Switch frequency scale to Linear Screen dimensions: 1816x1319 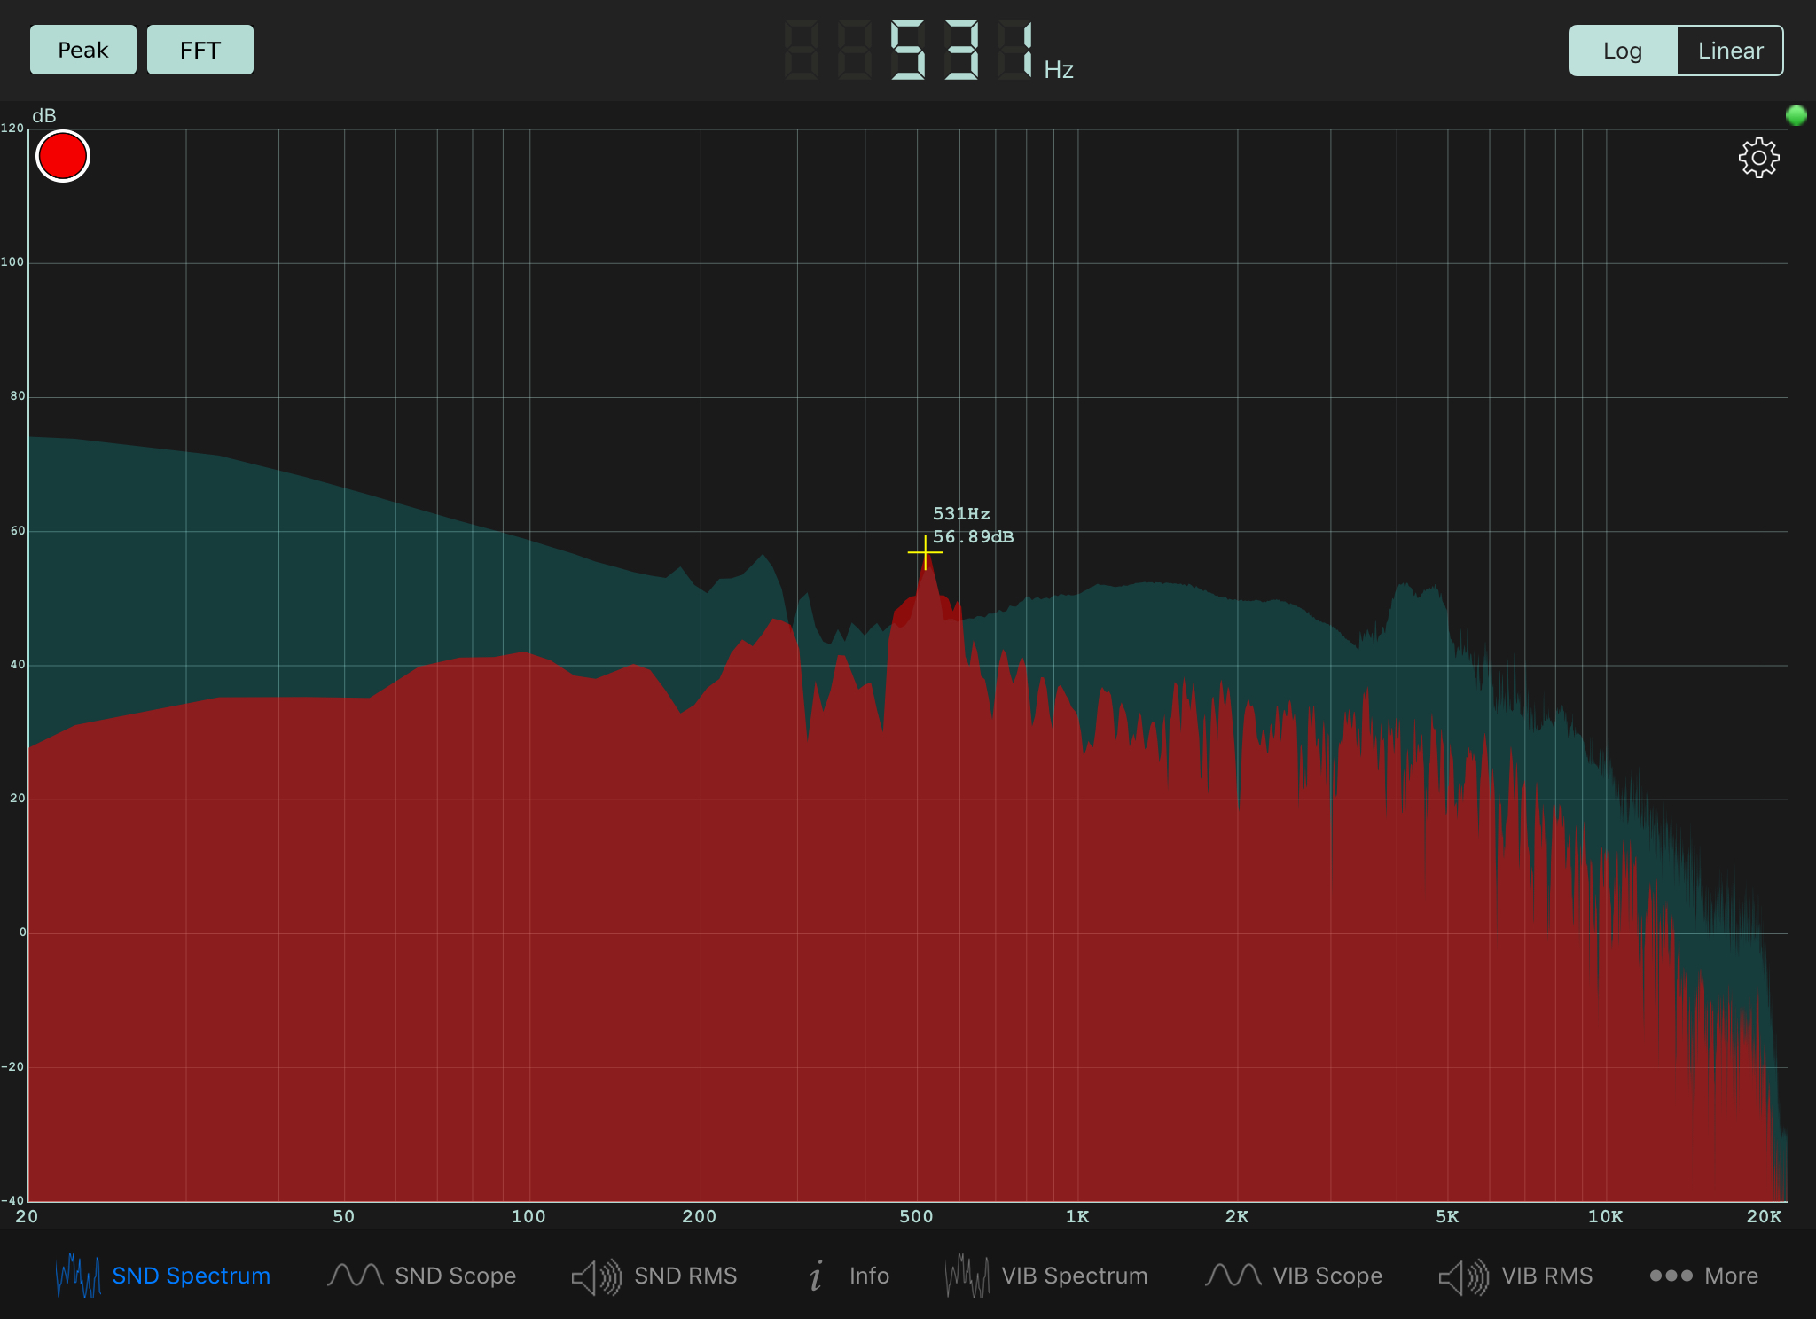pos(1730,51)
